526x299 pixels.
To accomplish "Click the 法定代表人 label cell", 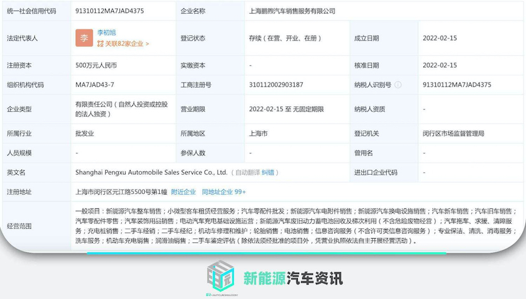I will (x=37, y=39).
